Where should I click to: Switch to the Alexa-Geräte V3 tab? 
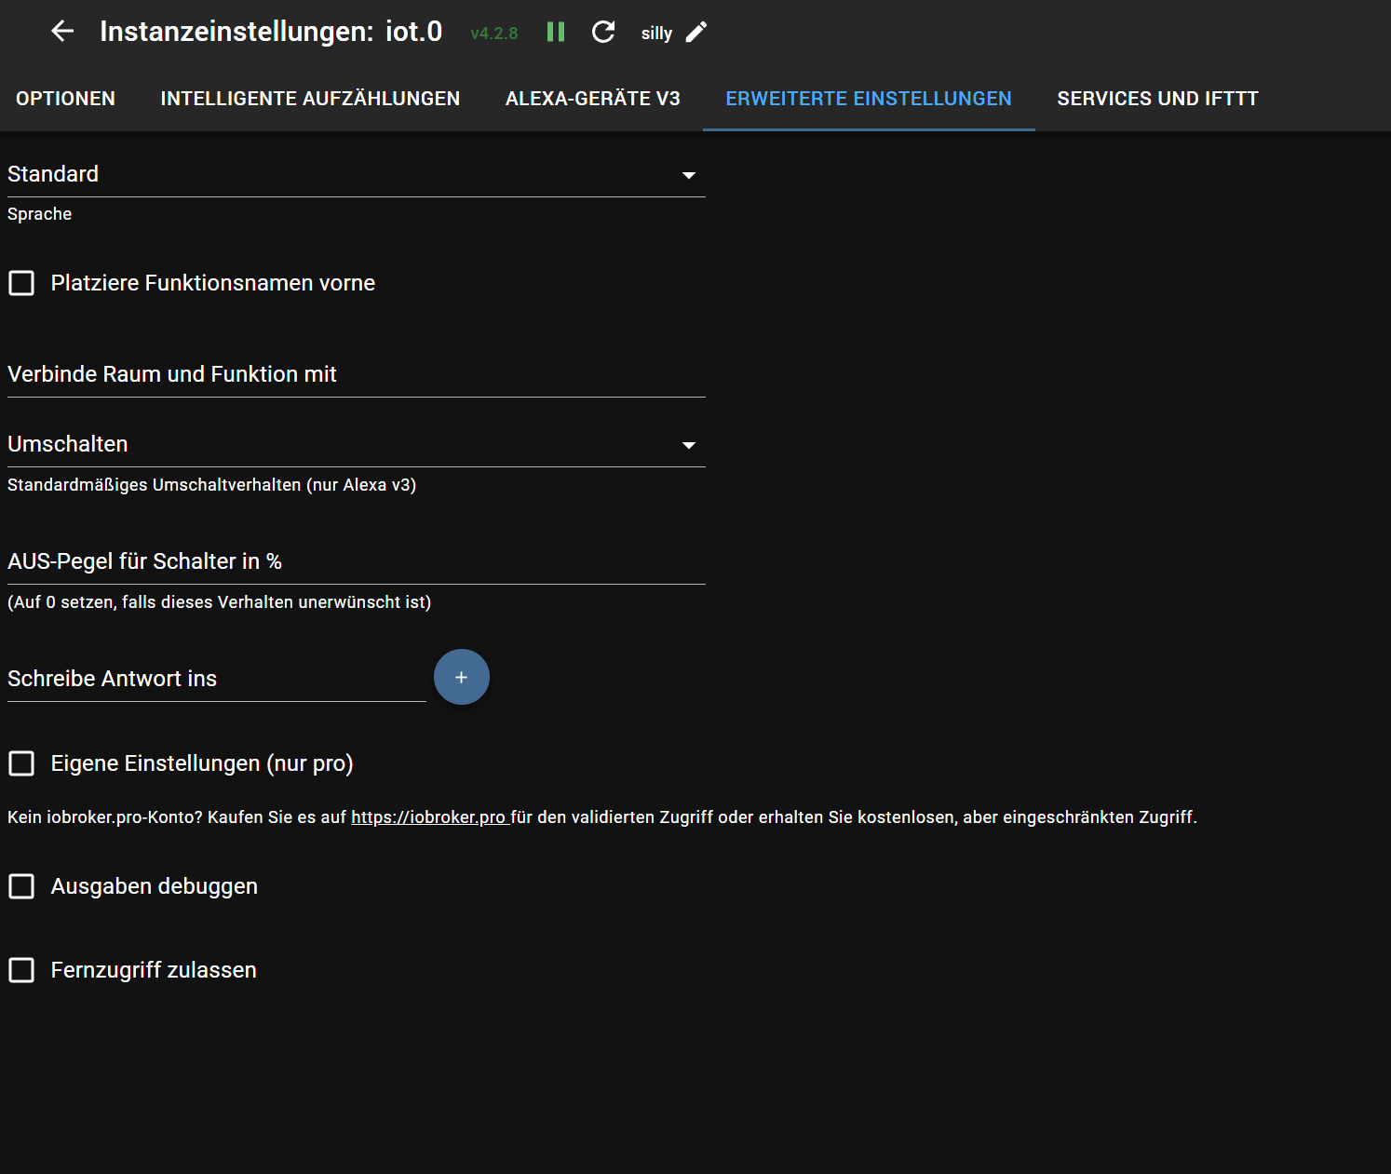click(x=592, y=98)
